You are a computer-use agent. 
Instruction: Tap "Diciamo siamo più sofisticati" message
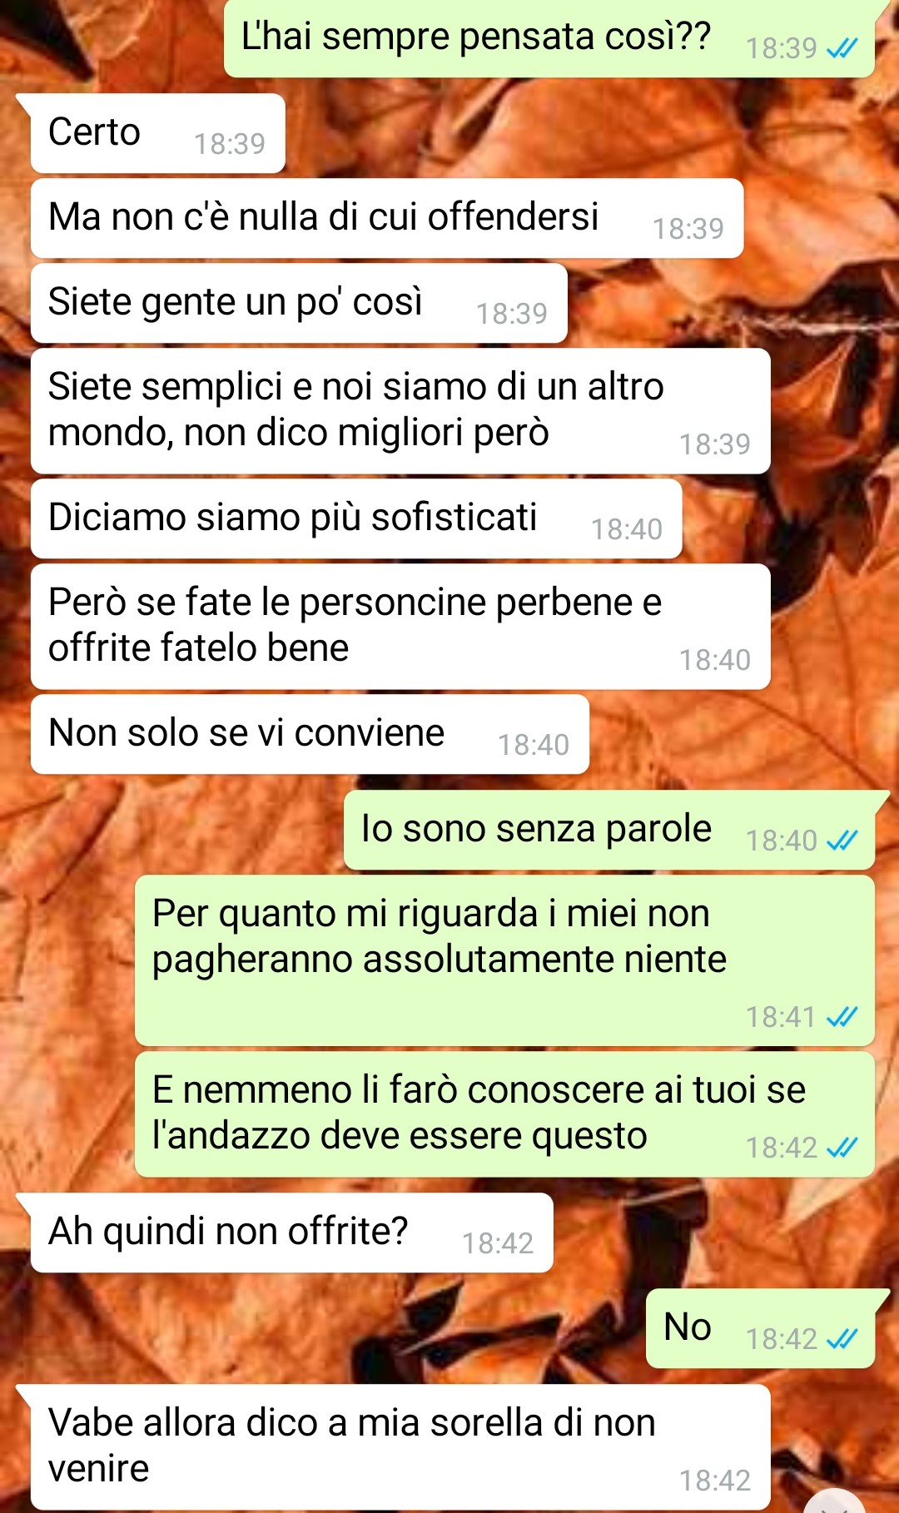[356, 518]
